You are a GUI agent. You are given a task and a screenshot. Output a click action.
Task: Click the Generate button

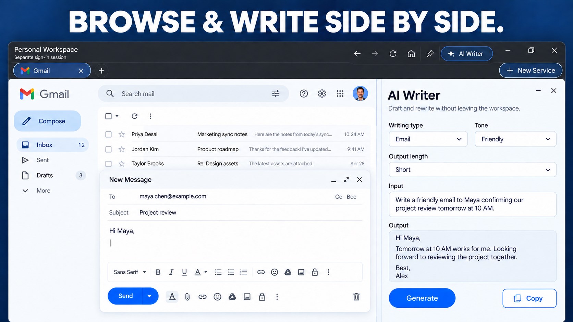422,298
